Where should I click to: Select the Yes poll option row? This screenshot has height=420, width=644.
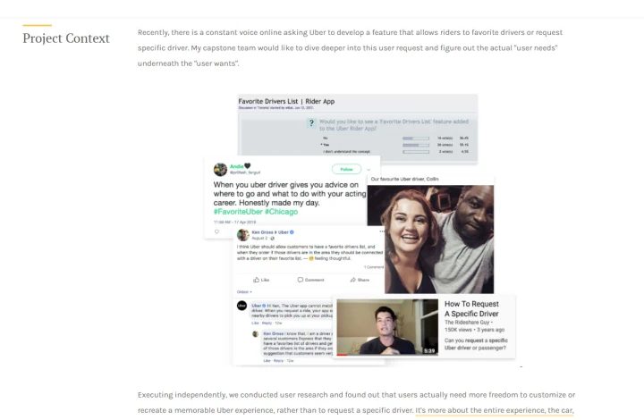click(394, 145)
